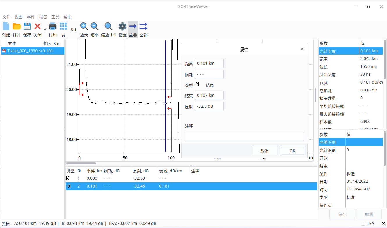Open a file with the folder icon
Viewport: 387px width, 228px height.
click(x=17, y=27)
